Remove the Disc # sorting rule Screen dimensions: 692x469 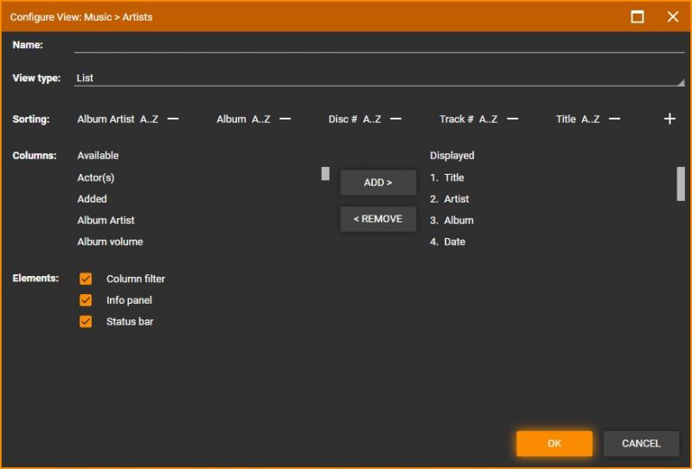(x=396, y=119)
